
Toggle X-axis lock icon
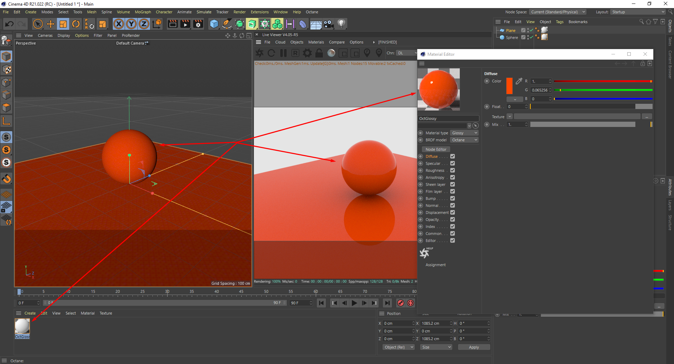point(119,24)
